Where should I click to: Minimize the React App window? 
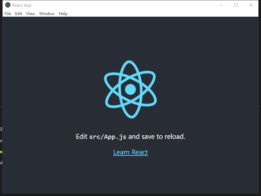tap(221, 5)
